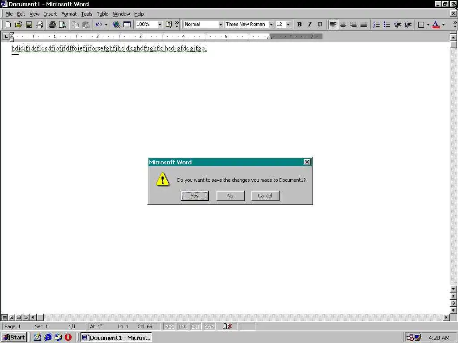
Task: Open Print Preview magnifier icon
Action: tap(63, 25)
